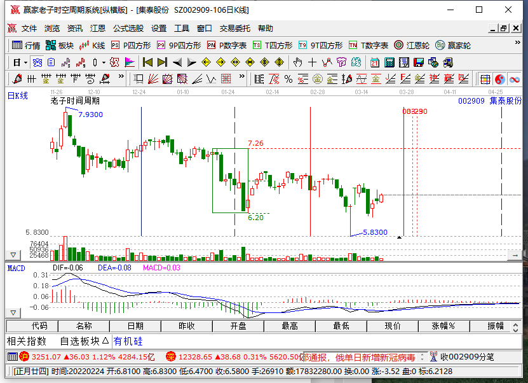Switch to K线 candlestick chart
This screenshot has width=528, height=383.
click(92, 45)
